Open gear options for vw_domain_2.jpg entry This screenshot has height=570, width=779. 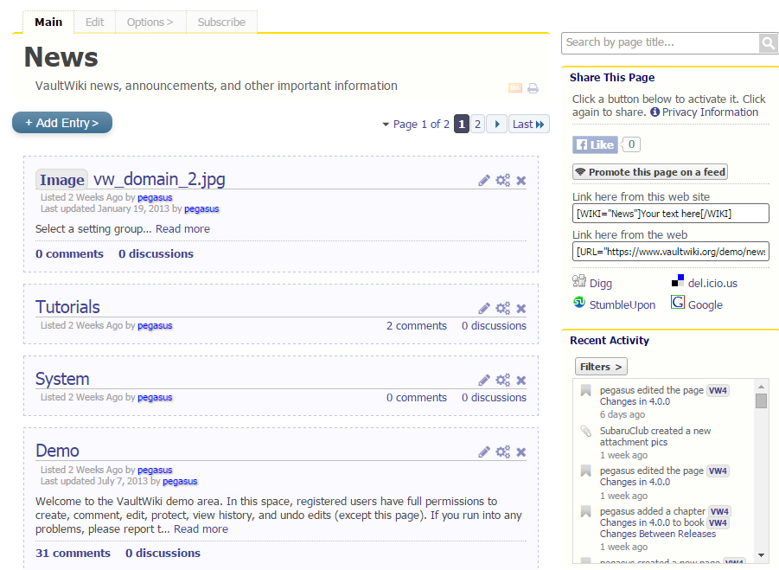[503, 180]
